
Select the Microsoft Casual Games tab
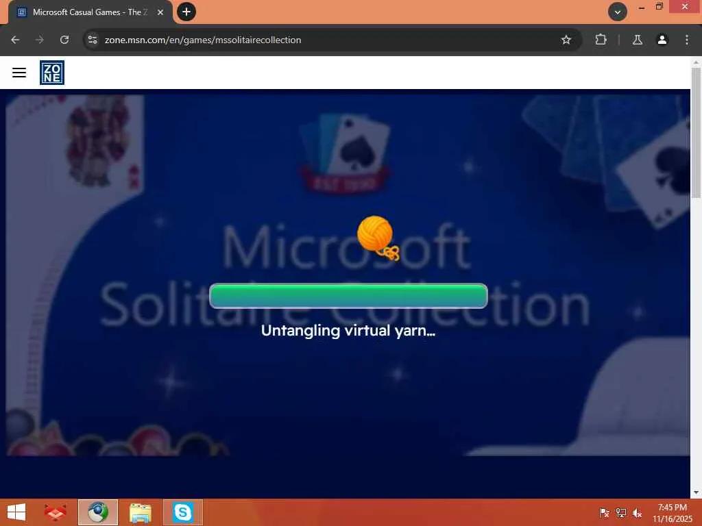tap(90, 12)
